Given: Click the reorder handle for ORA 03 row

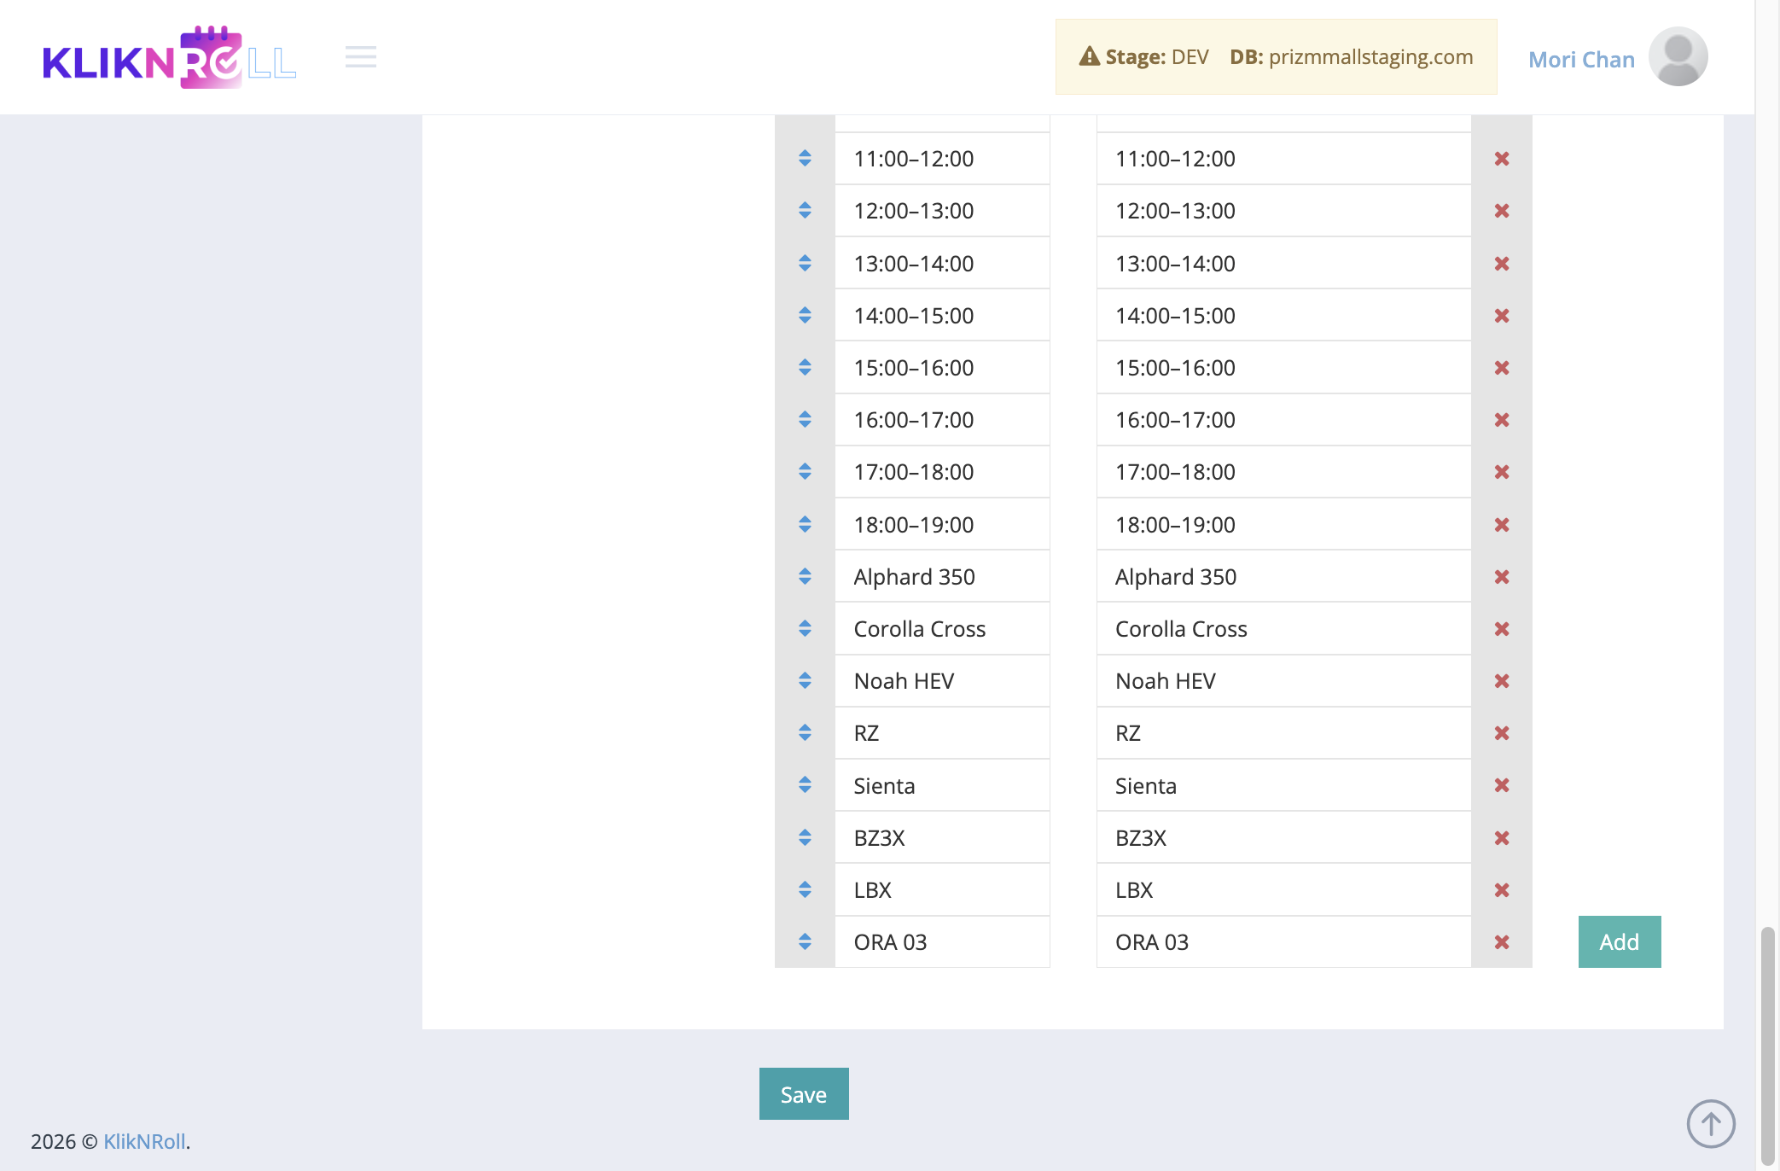Looking at the screenshot, I should [x=805, y=942].
